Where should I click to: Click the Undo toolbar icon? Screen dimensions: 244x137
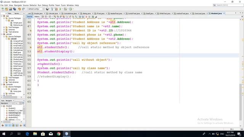point(19,9)
